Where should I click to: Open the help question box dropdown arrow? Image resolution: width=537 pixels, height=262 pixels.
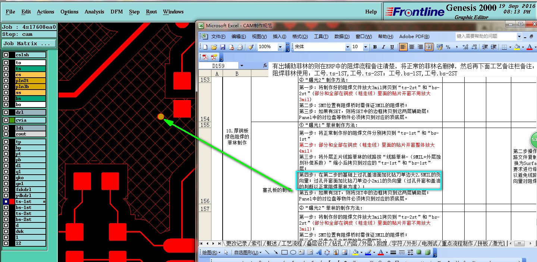pyautogui.click(x=519, y=36)
